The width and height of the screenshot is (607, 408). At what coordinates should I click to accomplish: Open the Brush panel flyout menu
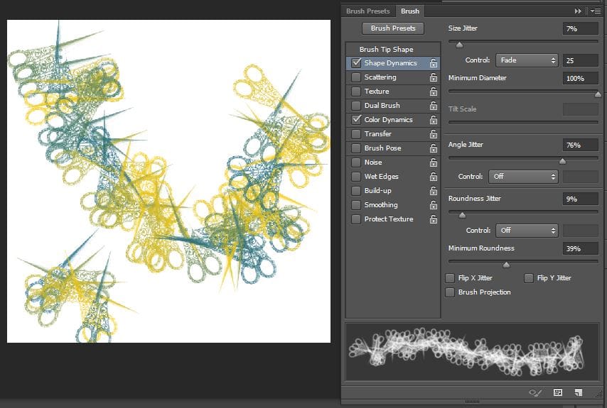coord(596,11)
